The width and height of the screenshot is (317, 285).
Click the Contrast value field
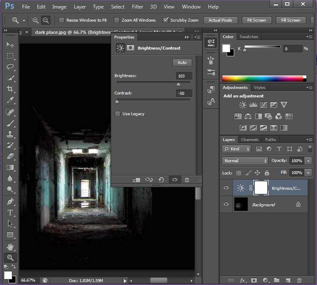tap(184, 93)
